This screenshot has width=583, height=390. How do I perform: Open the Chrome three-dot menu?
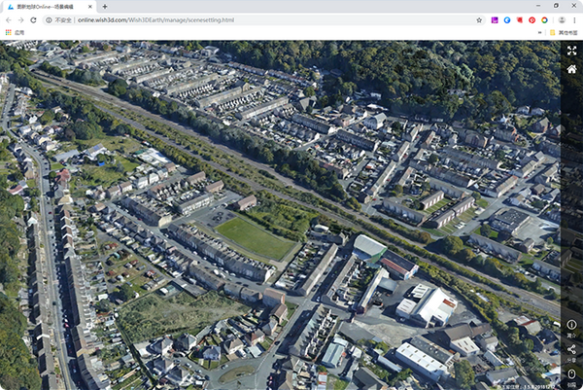574,20
